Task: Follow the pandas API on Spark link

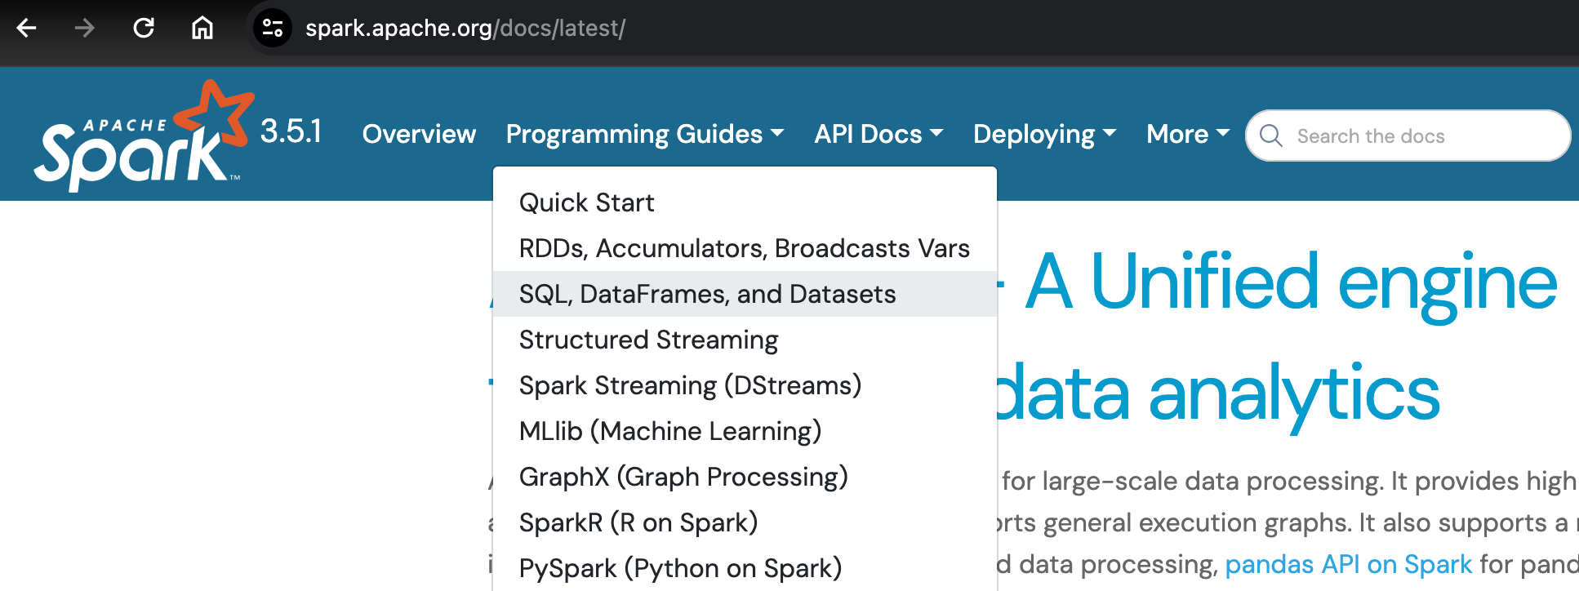Action: pyautogui.click(x=1349, y=564)
